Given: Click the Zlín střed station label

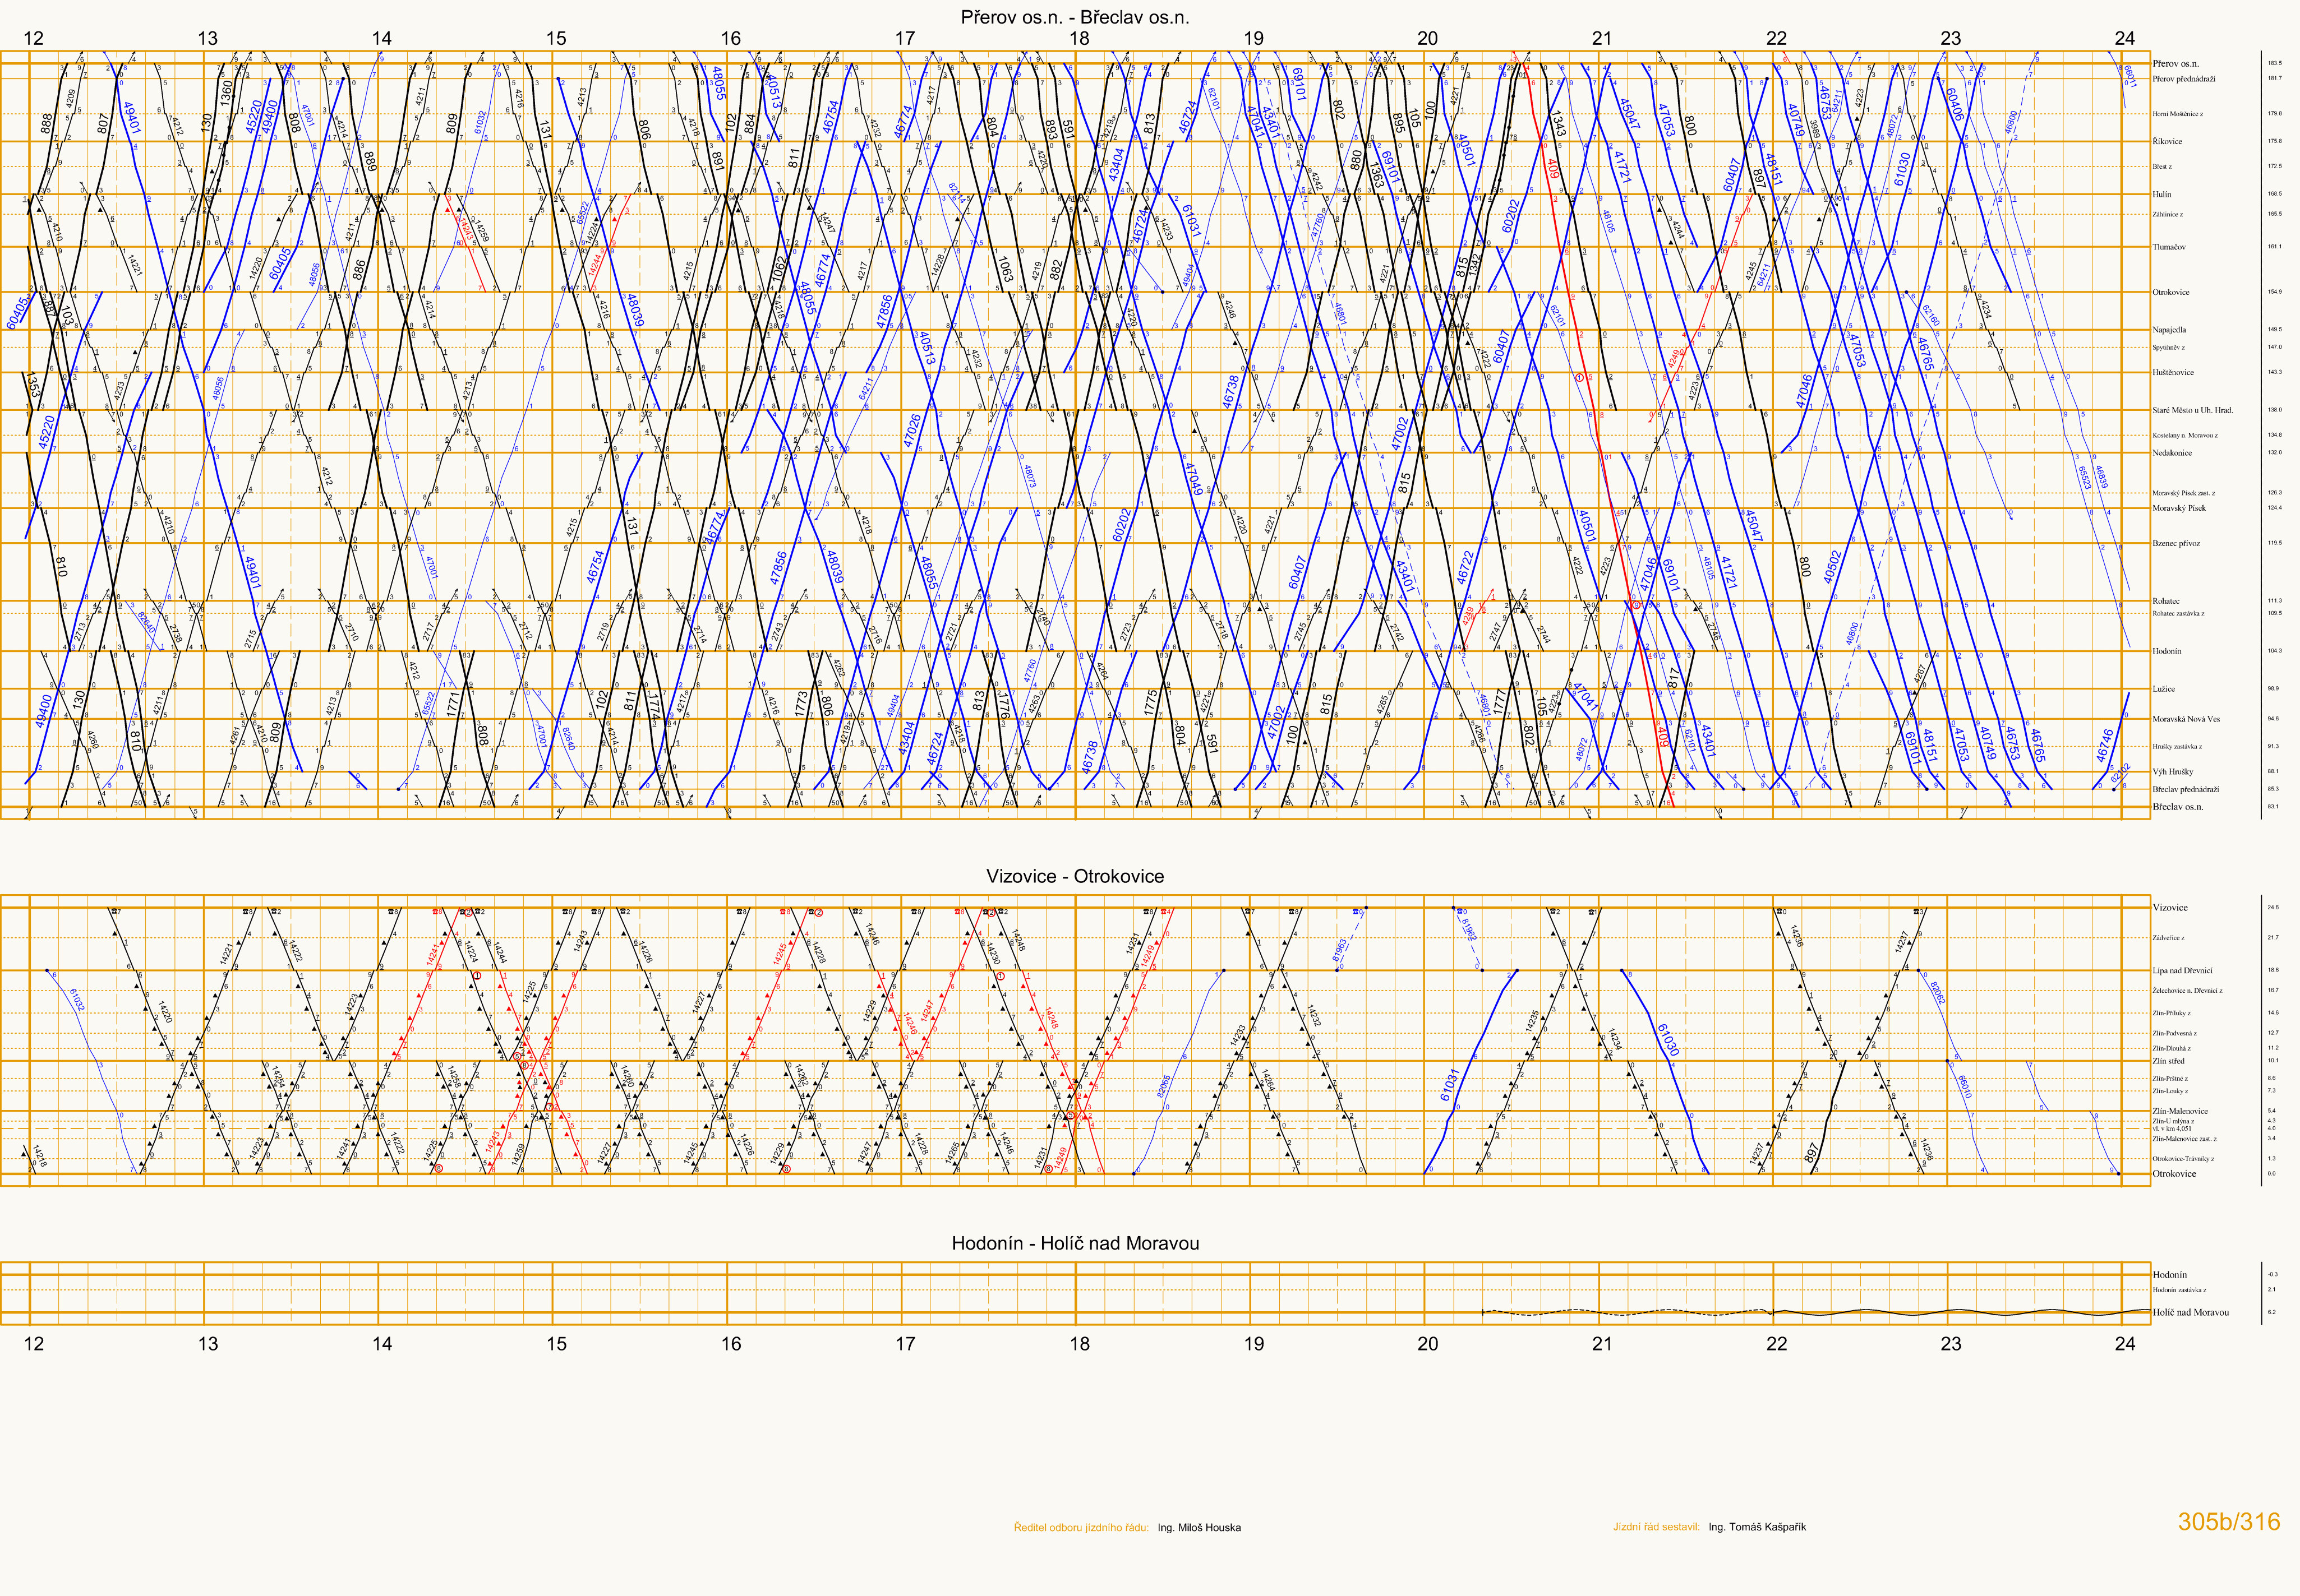Looking at the screenshot, I should click(x=2168, y=1061).
